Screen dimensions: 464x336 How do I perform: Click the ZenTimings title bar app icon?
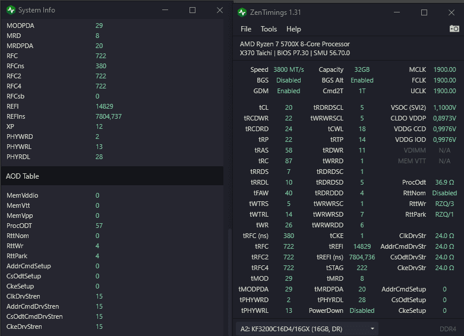[242, 12]
